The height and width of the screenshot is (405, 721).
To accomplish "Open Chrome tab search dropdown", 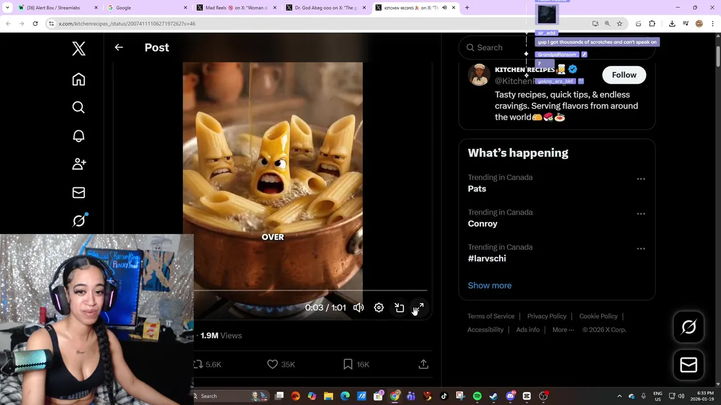I will pos(7,8).
